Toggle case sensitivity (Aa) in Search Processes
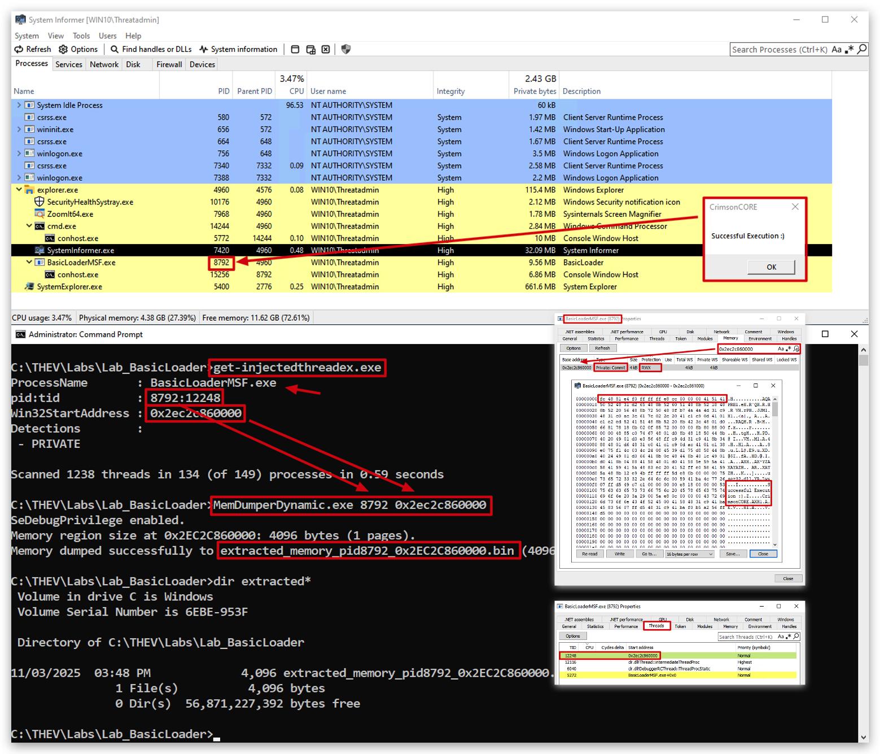 tap(837, 49)
